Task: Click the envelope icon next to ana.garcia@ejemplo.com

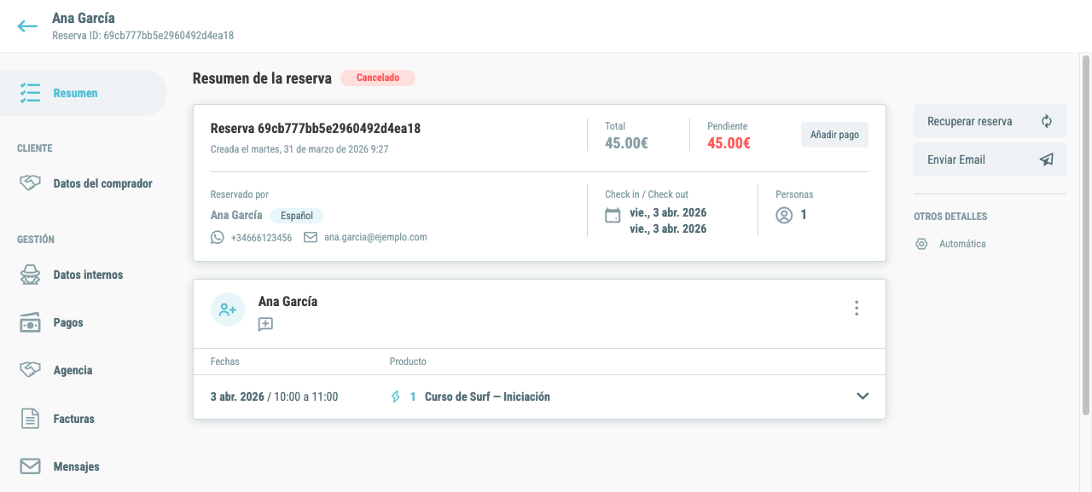Action: (311, 237)
